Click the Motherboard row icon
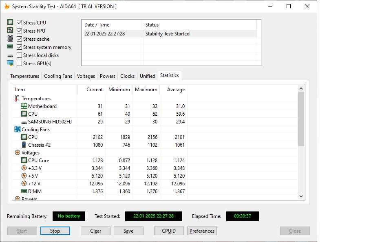Viewport: 371px width, 242px height. [24, 106]
